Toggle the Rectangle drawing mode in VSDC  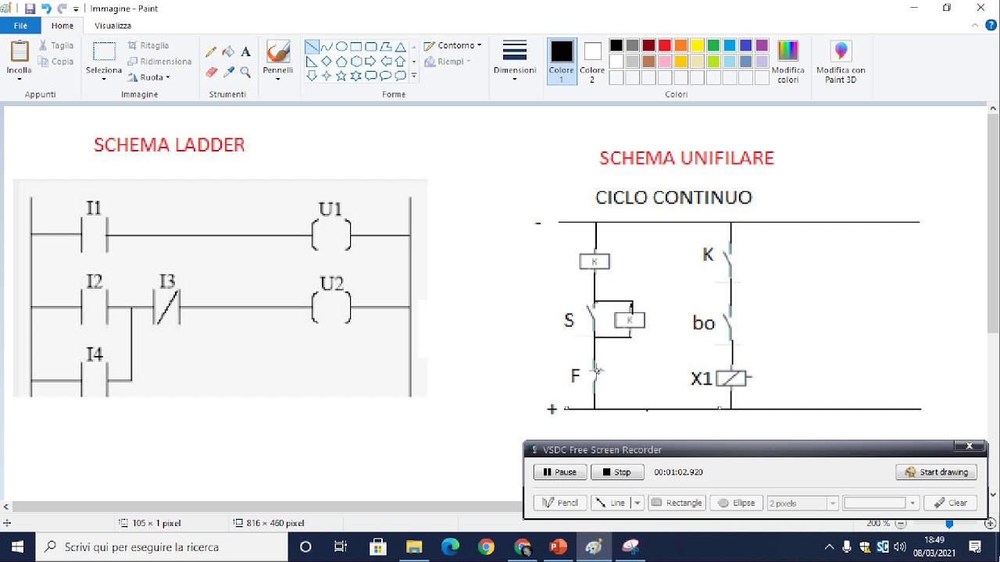coord(677,503)
